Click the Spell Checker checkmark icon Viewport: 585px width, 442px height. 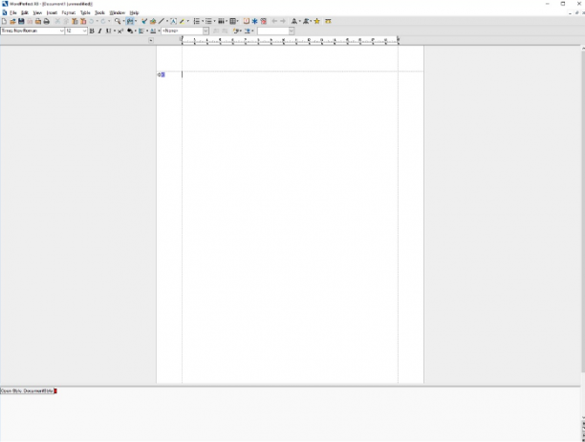[144, 21]
